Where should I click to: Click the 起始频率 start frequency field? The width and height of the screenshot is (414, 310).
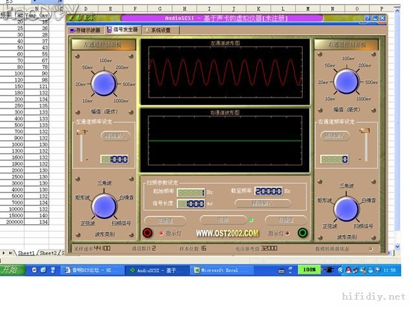[x=191, y=192]
